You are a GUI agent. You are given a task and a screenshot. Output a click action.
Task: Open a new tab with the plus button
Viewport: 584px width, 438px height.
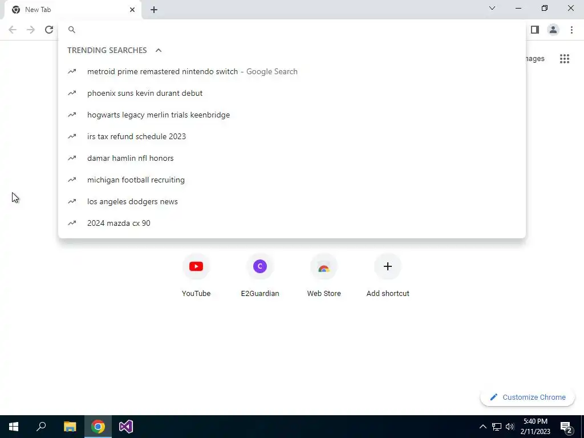[x=154, y=10]
